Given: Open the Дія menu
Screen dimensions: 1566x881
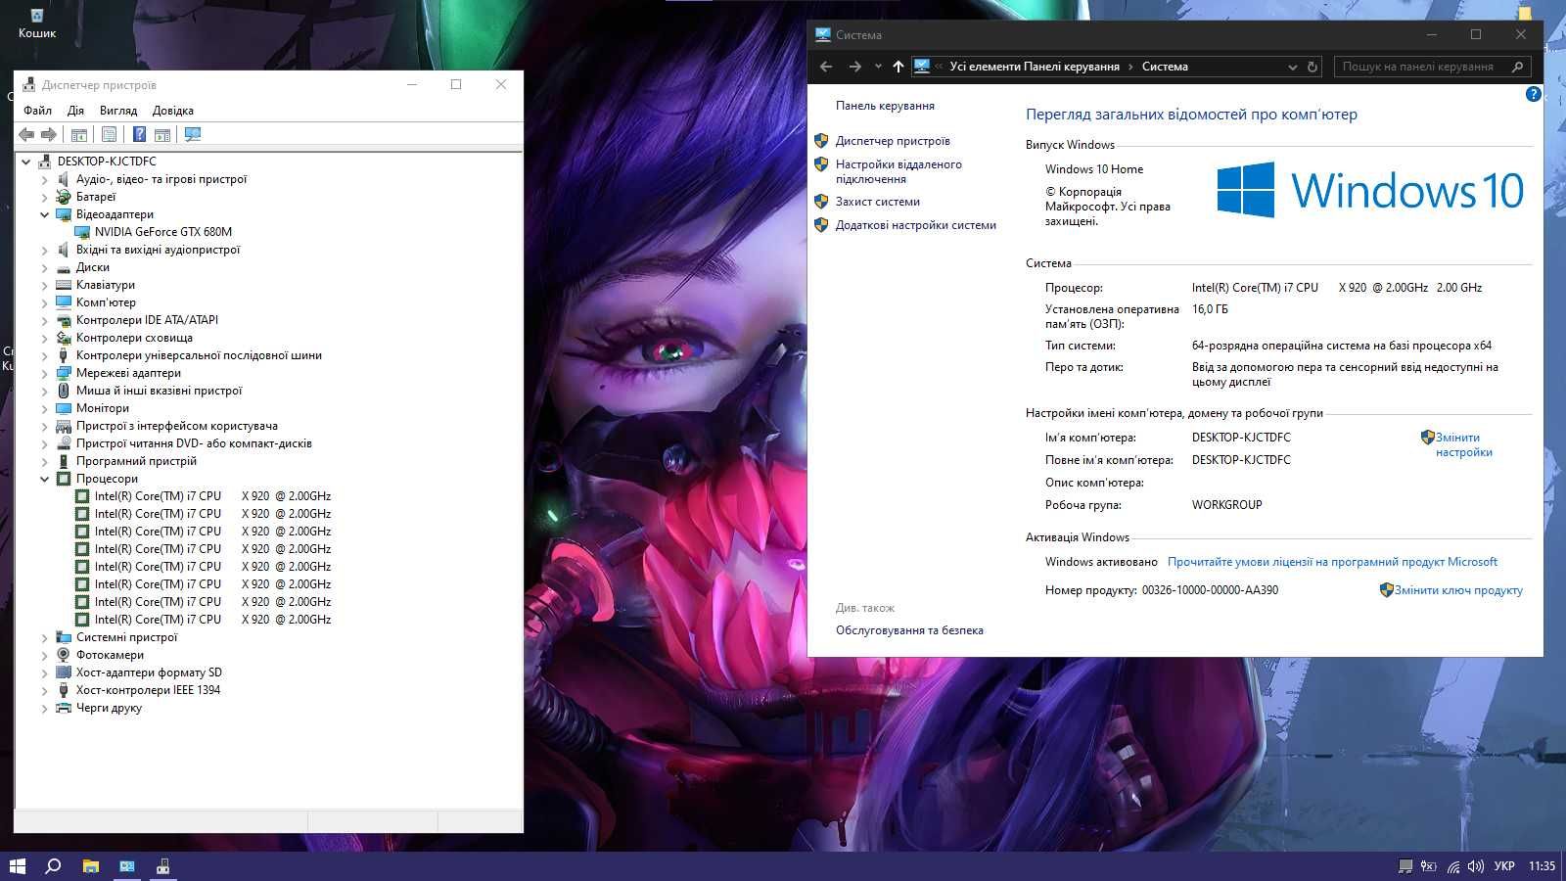Looking at the screenshot, I should point(75,111).
